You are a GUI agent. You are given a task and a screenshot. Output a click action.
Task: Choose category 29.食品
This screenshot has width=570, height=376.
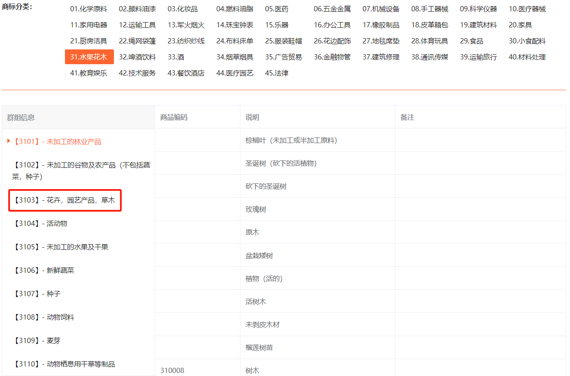click(471, 41)
